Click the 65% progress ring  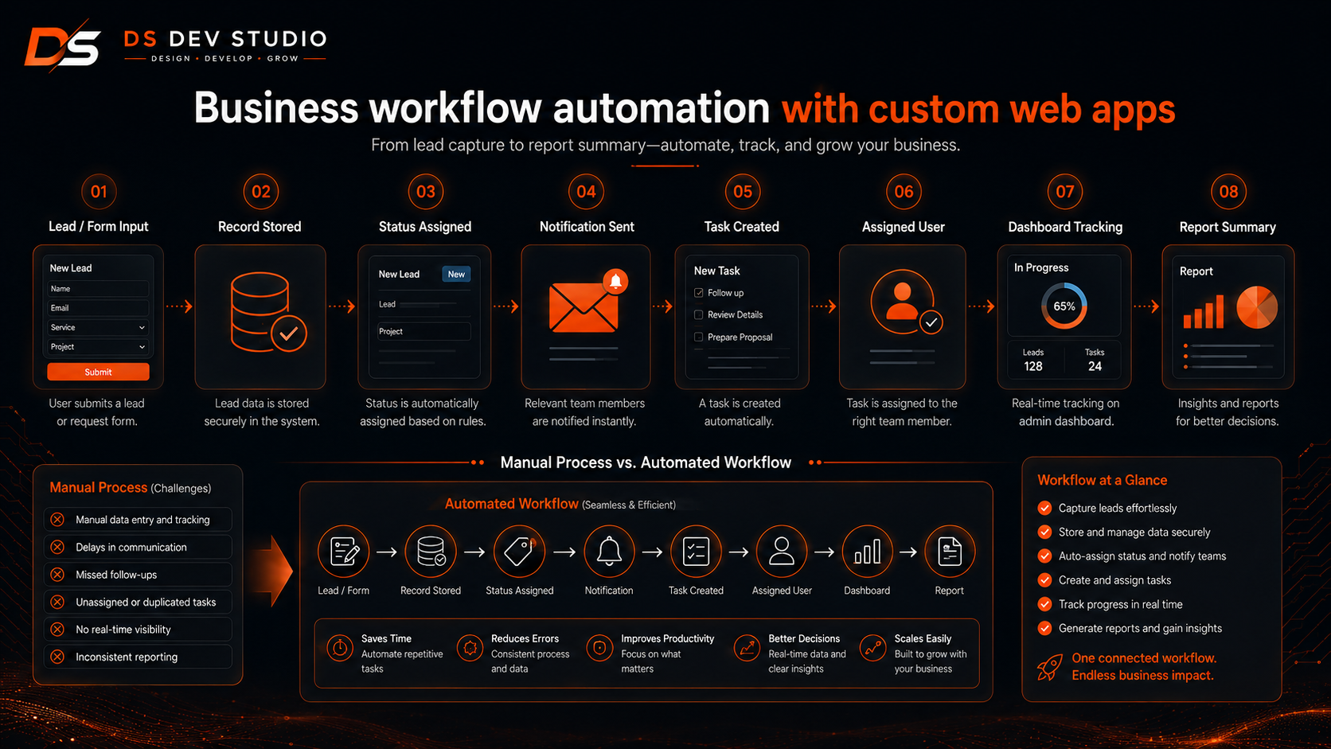[x=1064, y=306]
